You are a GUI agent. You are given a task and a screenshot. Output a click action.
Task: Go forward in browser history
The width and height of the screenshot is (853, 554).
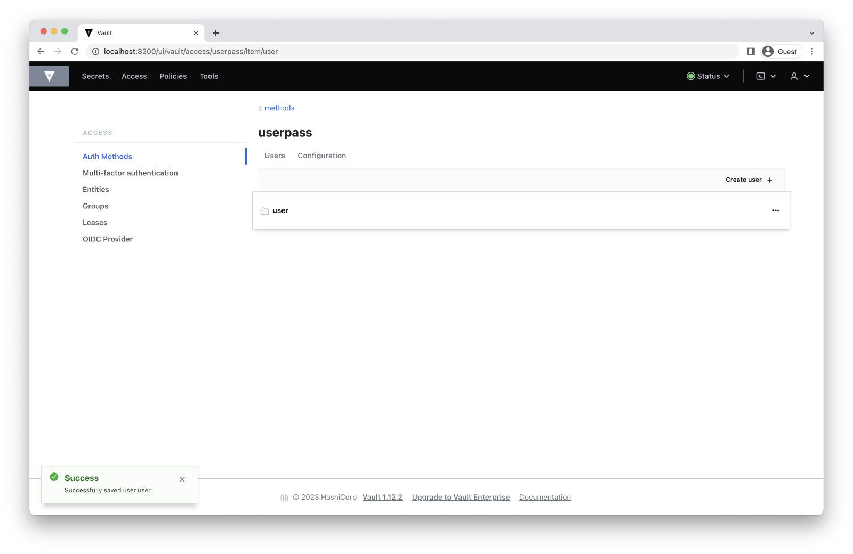[58, 51]
